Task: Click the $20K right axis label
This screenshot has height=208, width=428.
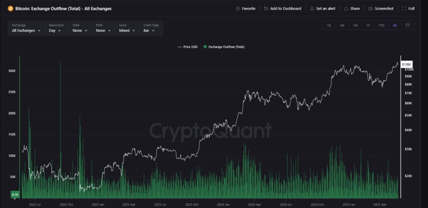Action: pyautogui.click(x=408, y=176)
